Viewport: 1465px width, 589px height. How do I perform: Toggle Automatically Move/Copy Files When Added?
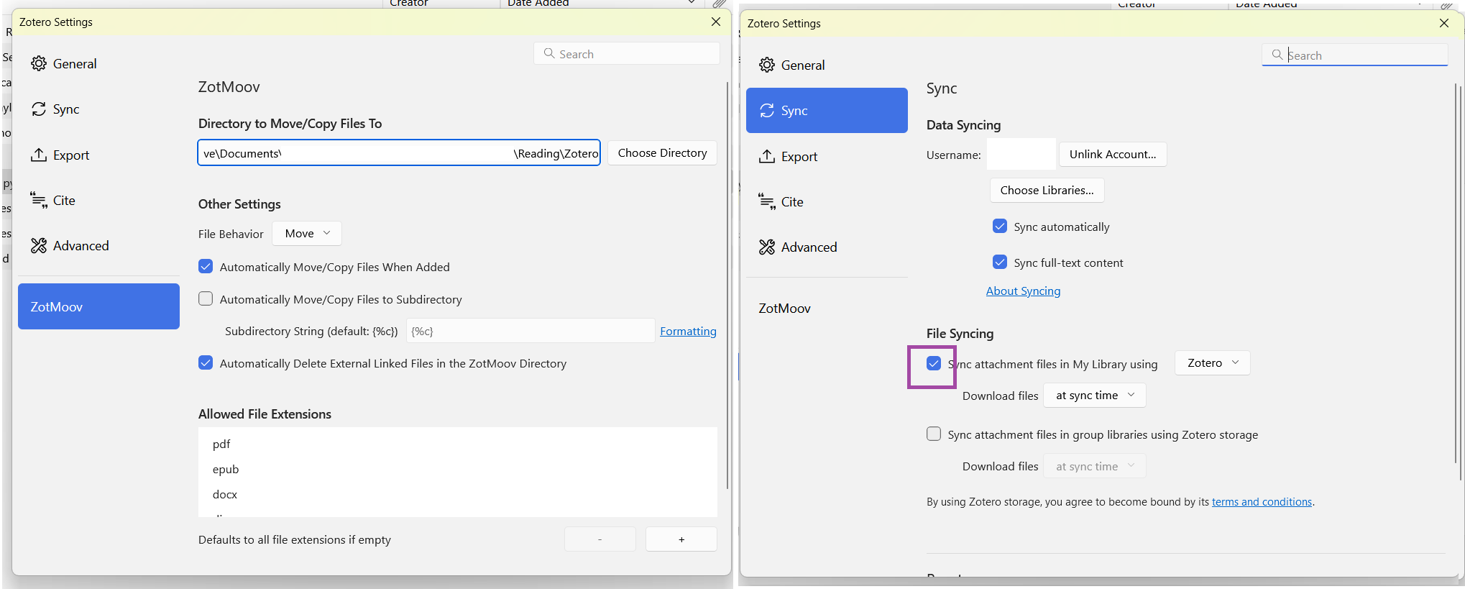click(206, 267)
